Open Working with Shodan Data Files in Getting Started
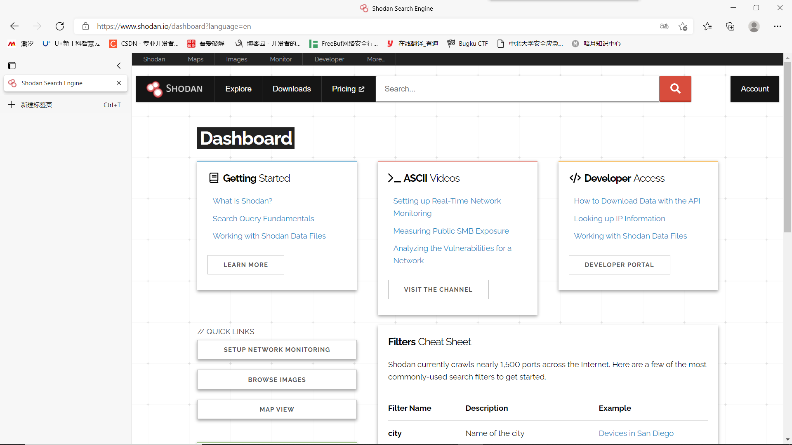Viewport: 792px width, 445px height. coord(269,236)
